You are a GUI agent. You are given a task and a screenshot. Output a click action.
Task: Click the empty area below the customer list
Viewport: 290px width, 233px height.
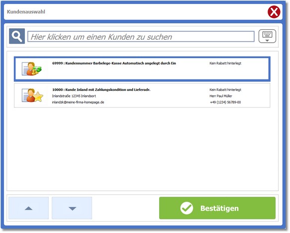point(142,149)
